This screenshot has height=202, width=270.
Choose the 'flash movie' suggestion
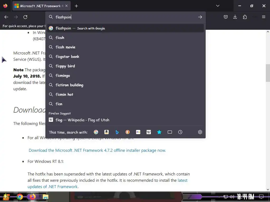click(125, 47)
